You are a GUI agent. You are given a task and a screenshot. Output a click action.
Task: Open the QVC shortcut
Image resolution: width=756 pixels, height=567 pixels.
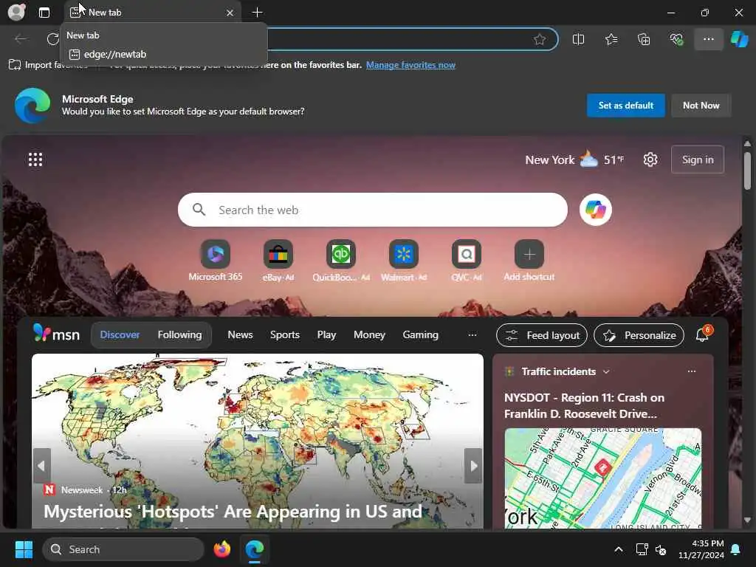point(467,261)
